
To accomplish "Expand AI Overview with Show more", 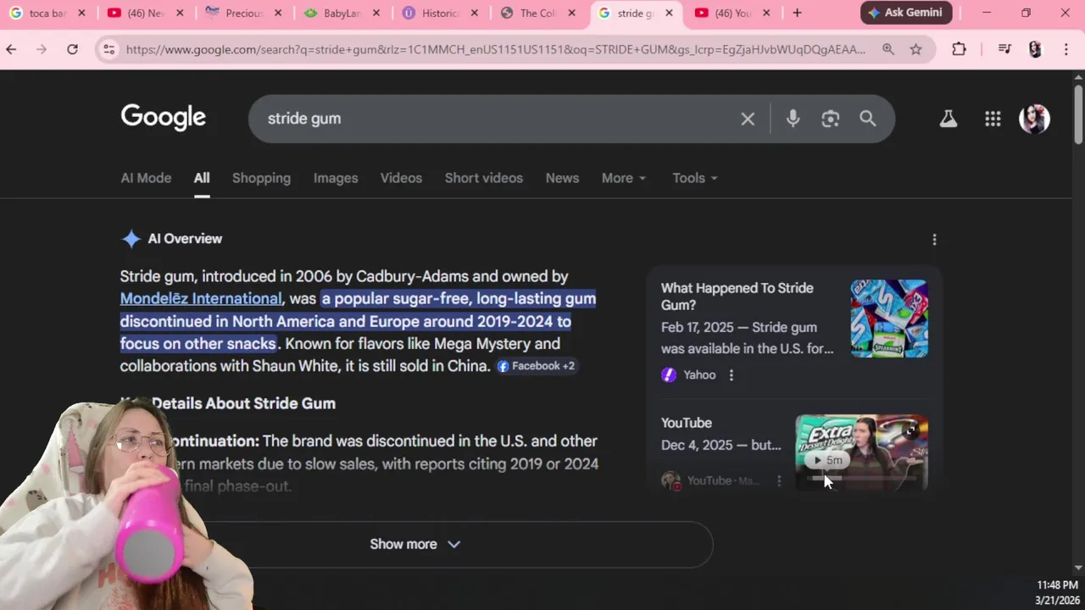I will pos(415,544).
